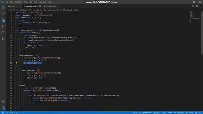Click Go Live in status bar
Screen dimensions: 203x114
pos(189,113)
